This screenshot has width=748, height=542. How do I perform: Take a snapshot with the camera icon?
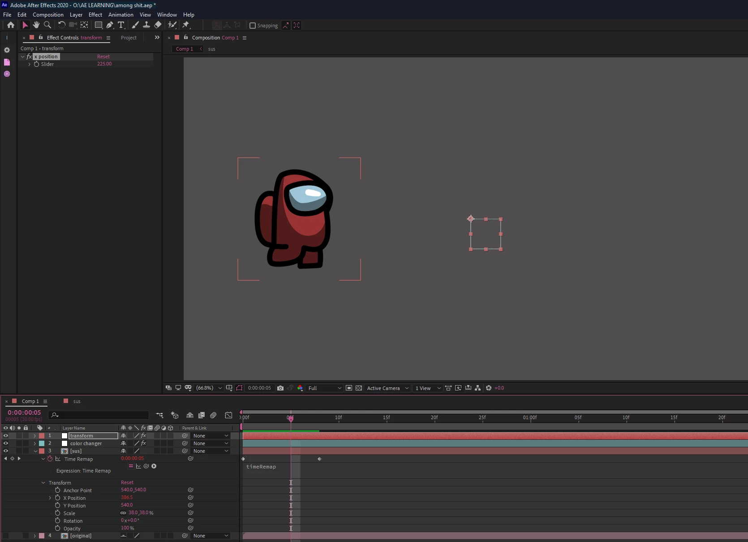point(280,388)
